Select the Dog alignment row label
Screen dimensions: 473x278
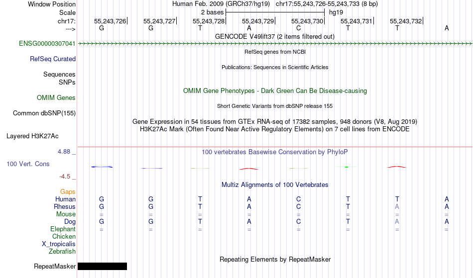coord(70,222)
